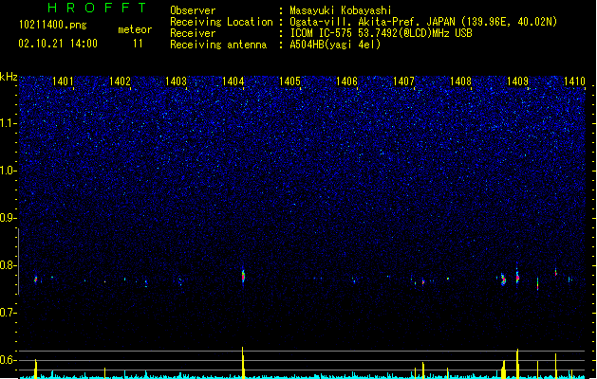Click the 0.9 kHz frequency label

point(8,218)
